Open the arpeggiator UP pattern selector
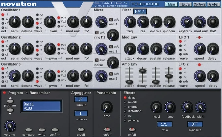222x137 pixels. pos(81,99)
